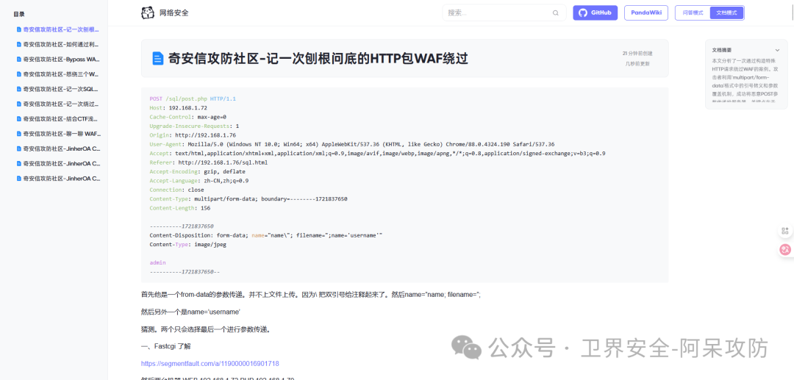Click the Cache-Control: max-age=0 line
The width and height of the screenshot is (794, 380).
188,117
